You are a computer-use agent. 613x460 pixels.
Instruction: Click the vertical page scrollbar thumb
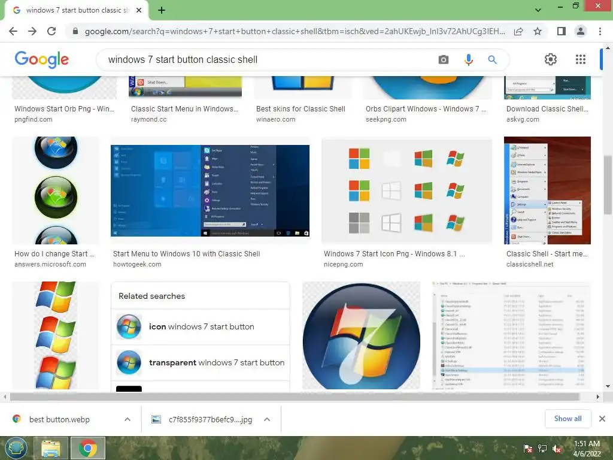(608, 184)
